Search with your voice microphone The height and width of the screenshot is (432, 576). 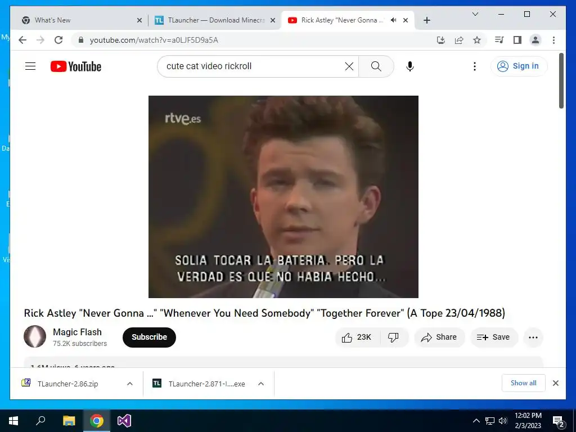click(x=410, y=66)
